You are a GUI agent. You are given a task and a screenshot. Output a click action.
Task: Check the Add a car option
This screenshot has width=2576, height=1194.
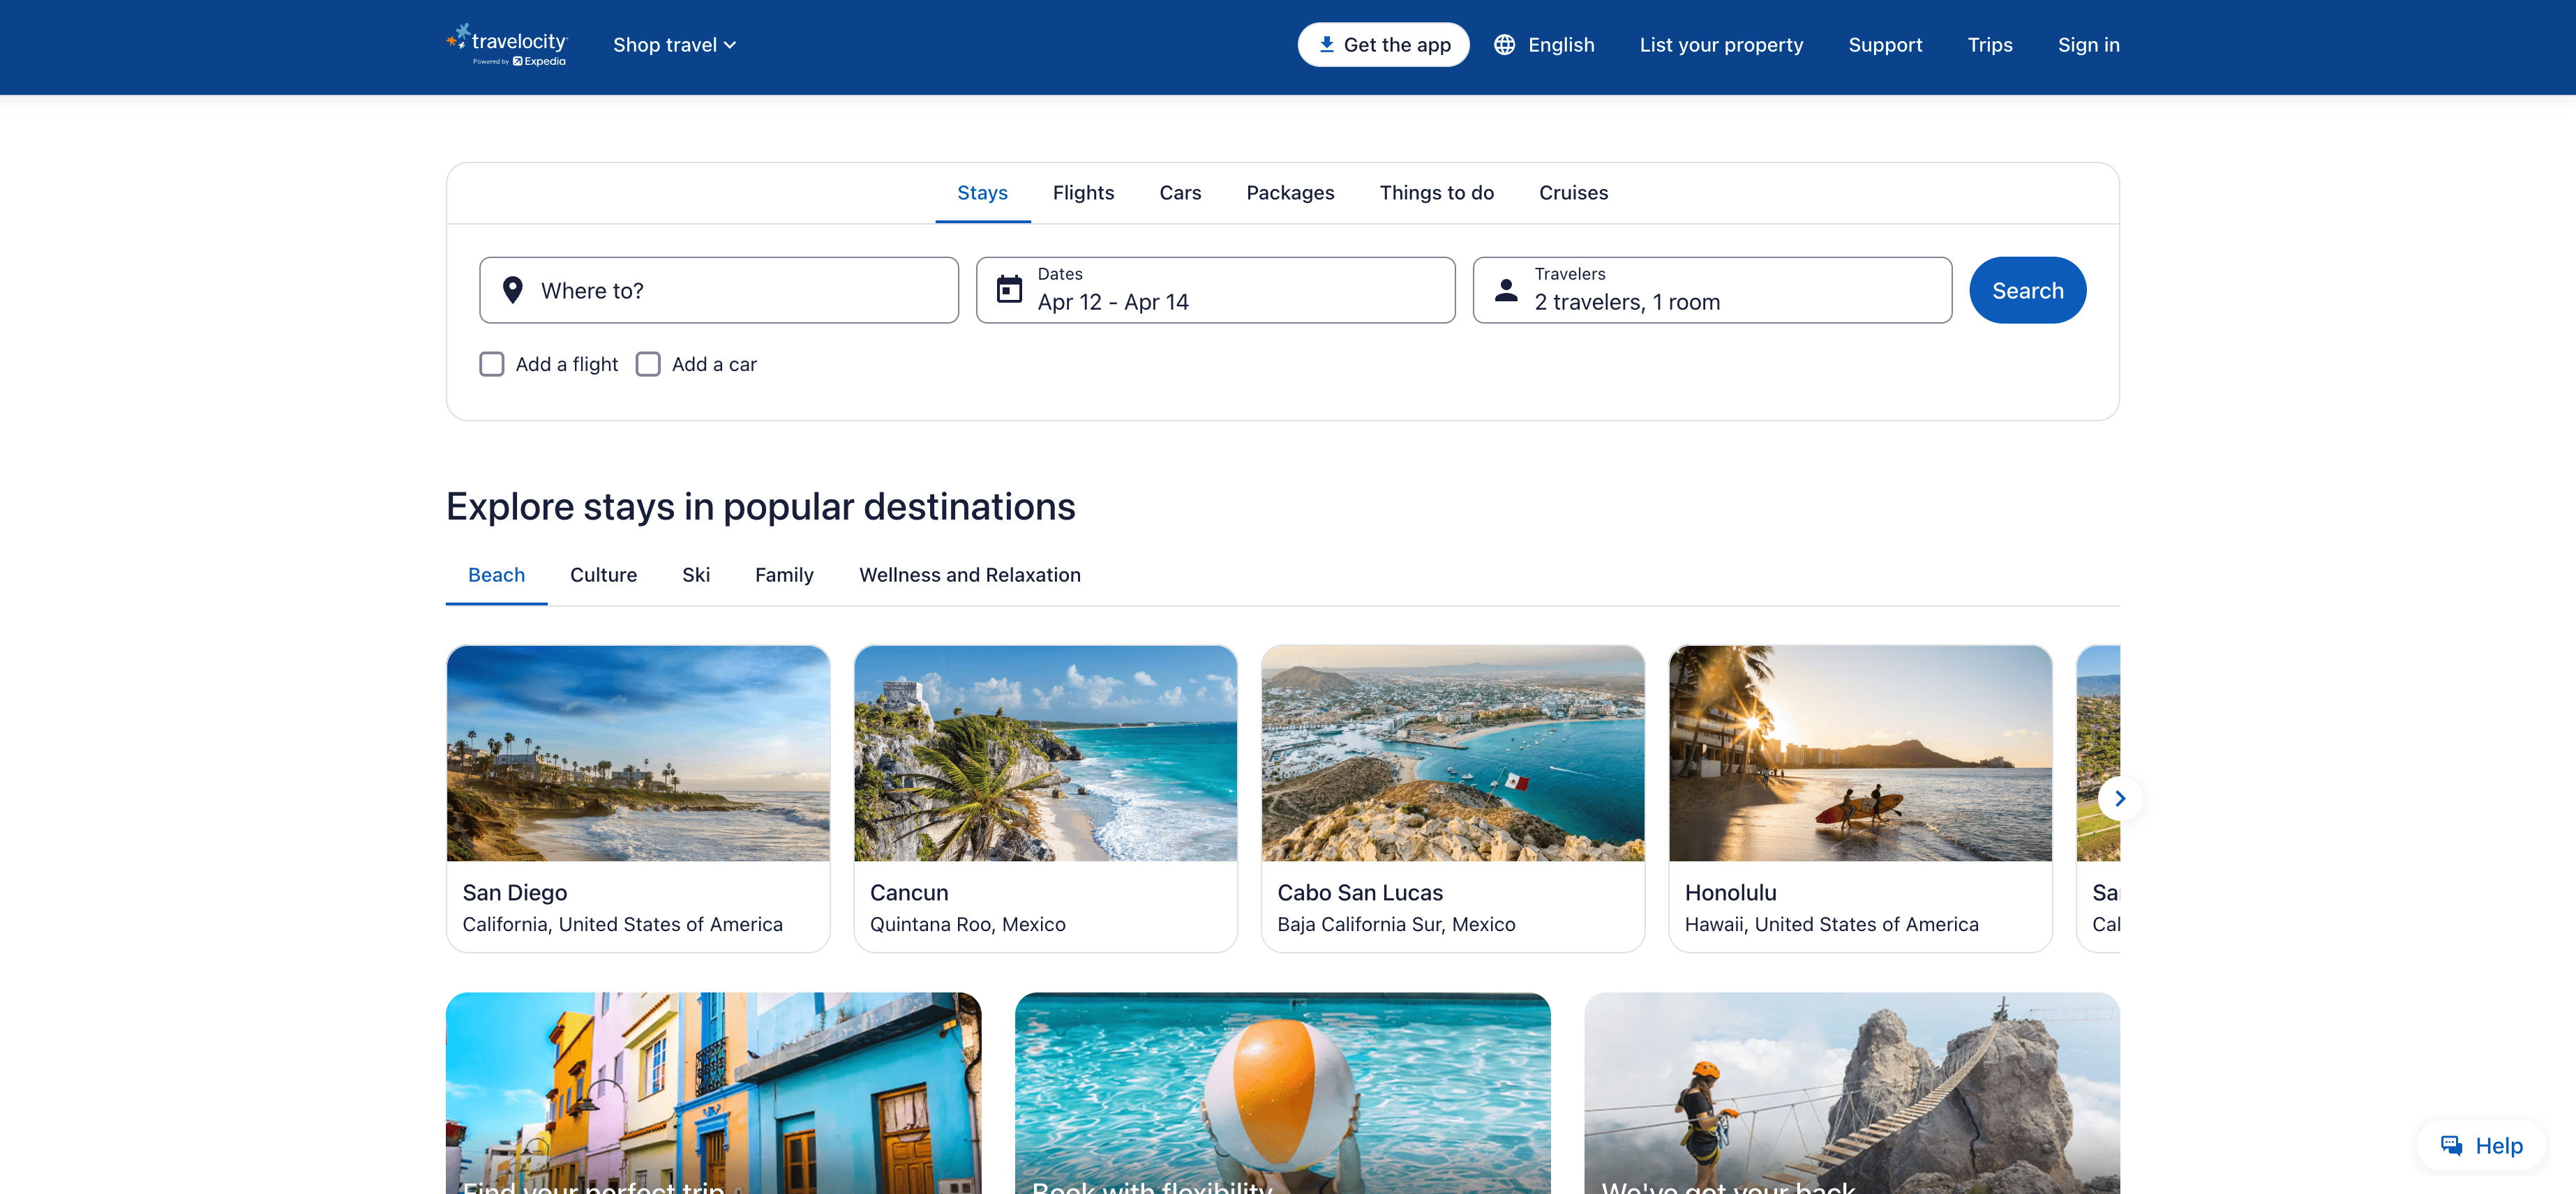[648, 363]
